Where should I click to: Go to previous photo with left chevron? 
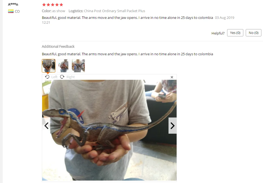pyautogui.click(x=46, y=126)
